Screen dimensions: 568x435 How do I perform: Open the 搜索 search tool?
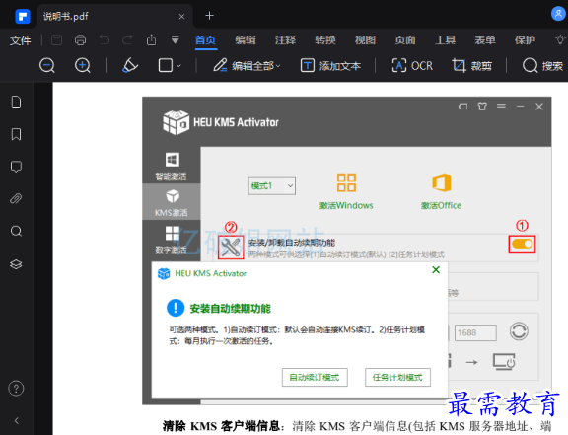point(542,66)
